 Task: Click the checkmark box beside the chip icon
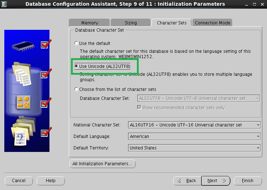(44, 45)
